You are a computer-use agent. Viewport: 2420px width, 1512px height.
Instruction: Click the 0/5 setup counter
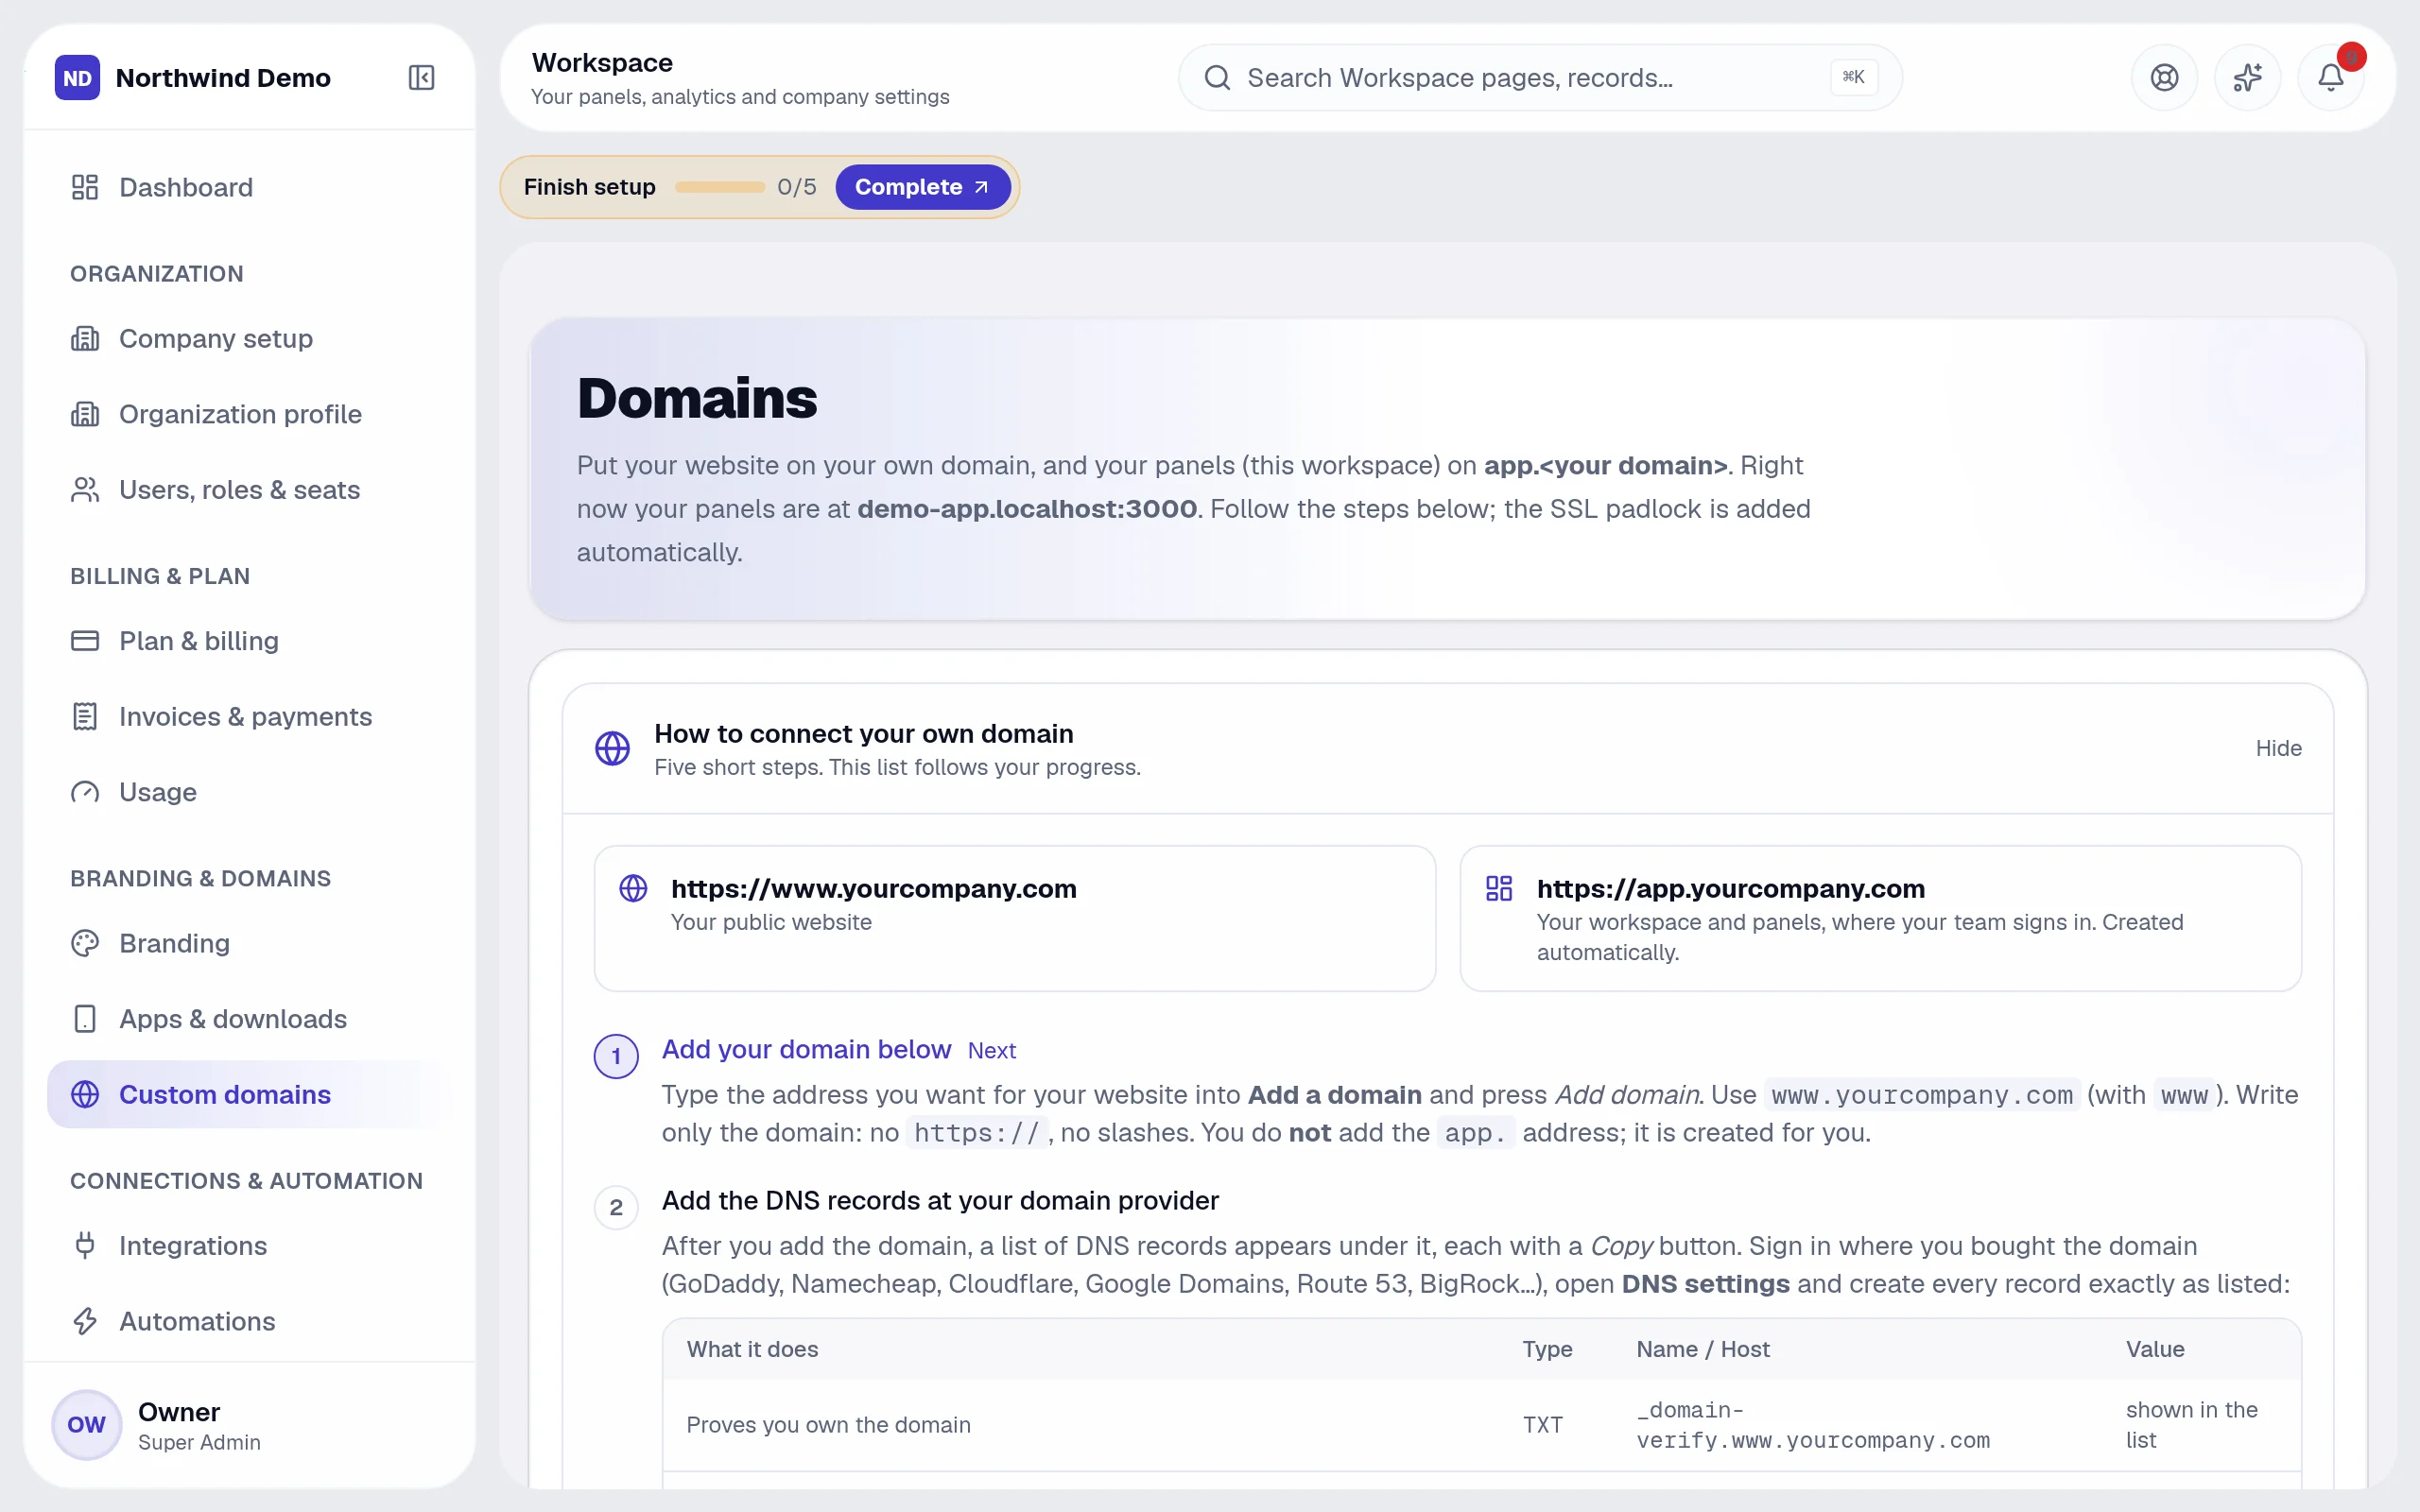796,187
